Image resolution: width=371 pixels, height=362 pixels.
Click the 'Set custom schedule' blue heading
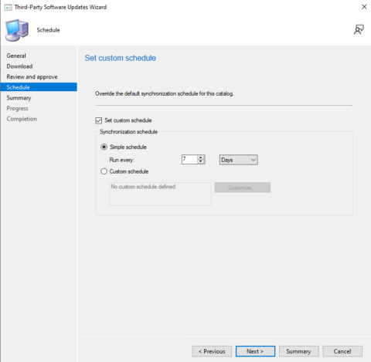pyautogui.click(x=121, y=58)
